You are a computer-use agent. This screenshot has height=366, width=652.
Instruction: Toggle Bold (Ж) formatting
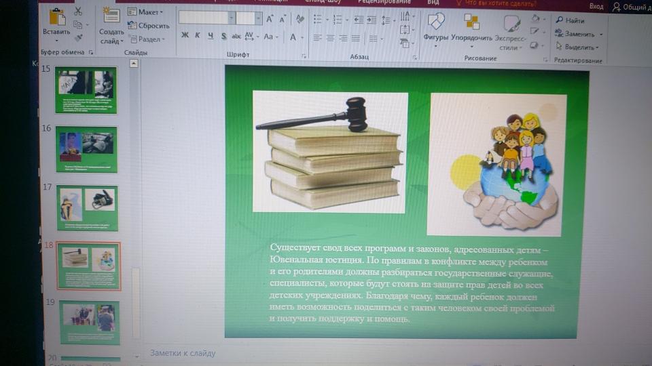click(185, 36)
